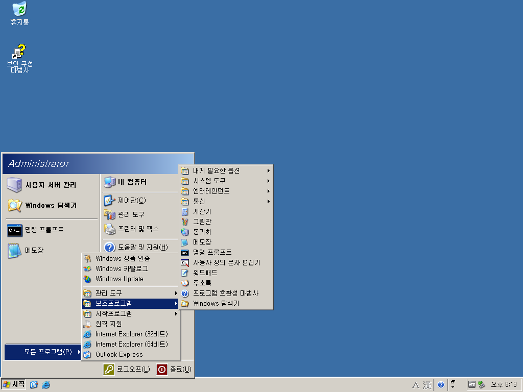Click the 漢 Hanja conversion language bar button

point(427,385)
